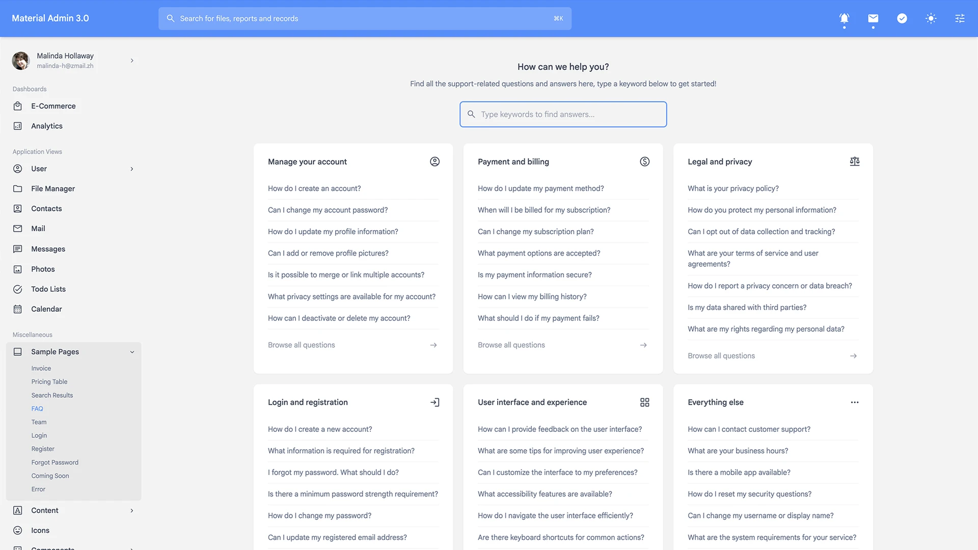The width and height of the screenshot is (978, 550).
Task: Click the E-Commerce dashboard icon
Action: coord(18,106)
